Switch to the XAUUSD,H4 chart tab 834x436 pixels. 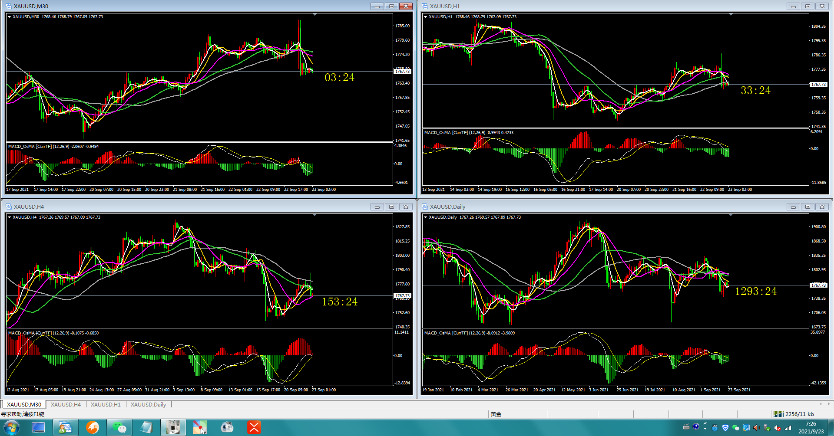coord(66,404)
